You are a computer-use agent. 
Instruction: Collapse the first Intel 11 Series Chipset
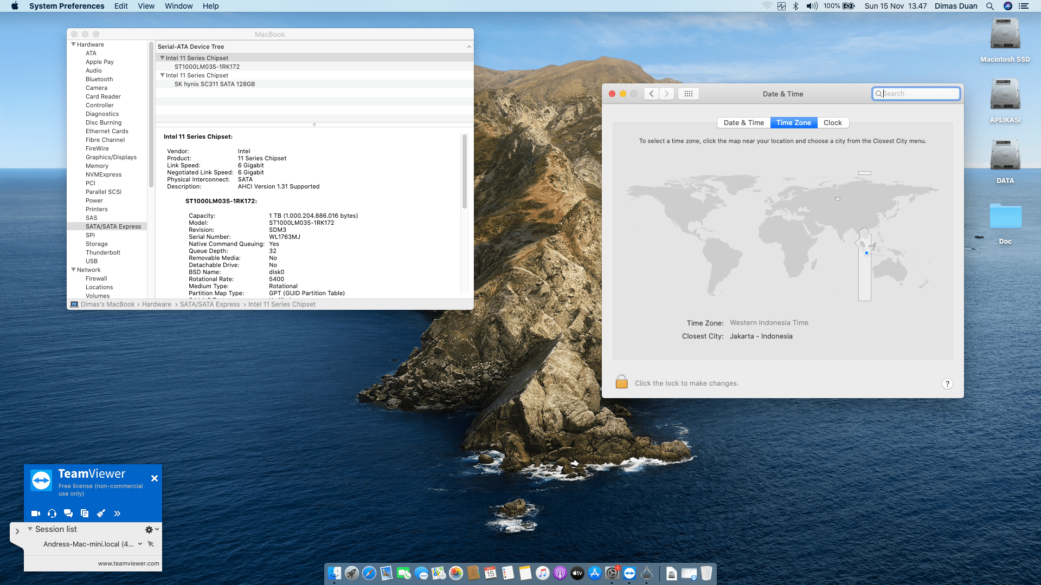coord(162,58)
